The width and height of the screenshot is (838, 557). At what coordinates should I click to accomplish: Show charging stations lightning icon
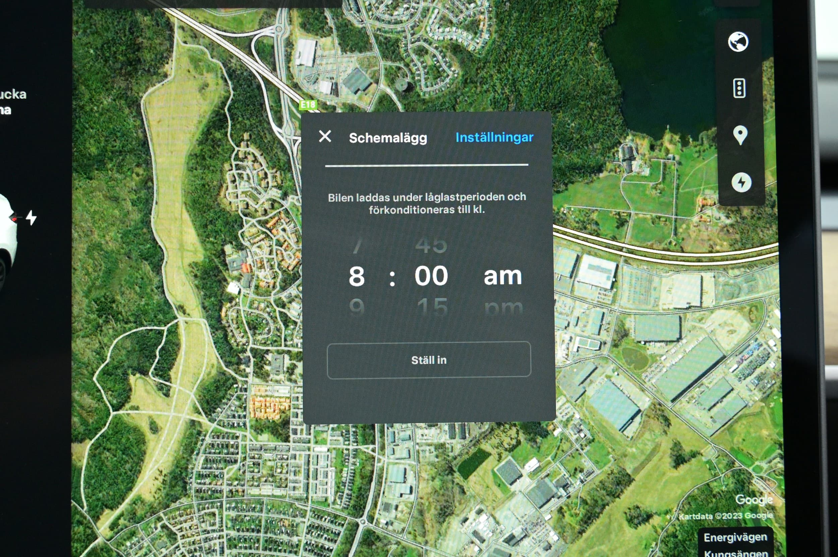[x=741, y=182]
